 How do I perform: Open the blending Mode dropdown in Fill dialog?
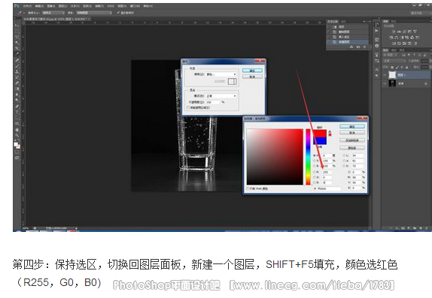tap(221, 96)
